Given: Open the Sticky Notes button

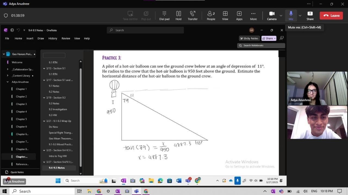Looking at the screenshot, I should (249, 38).
